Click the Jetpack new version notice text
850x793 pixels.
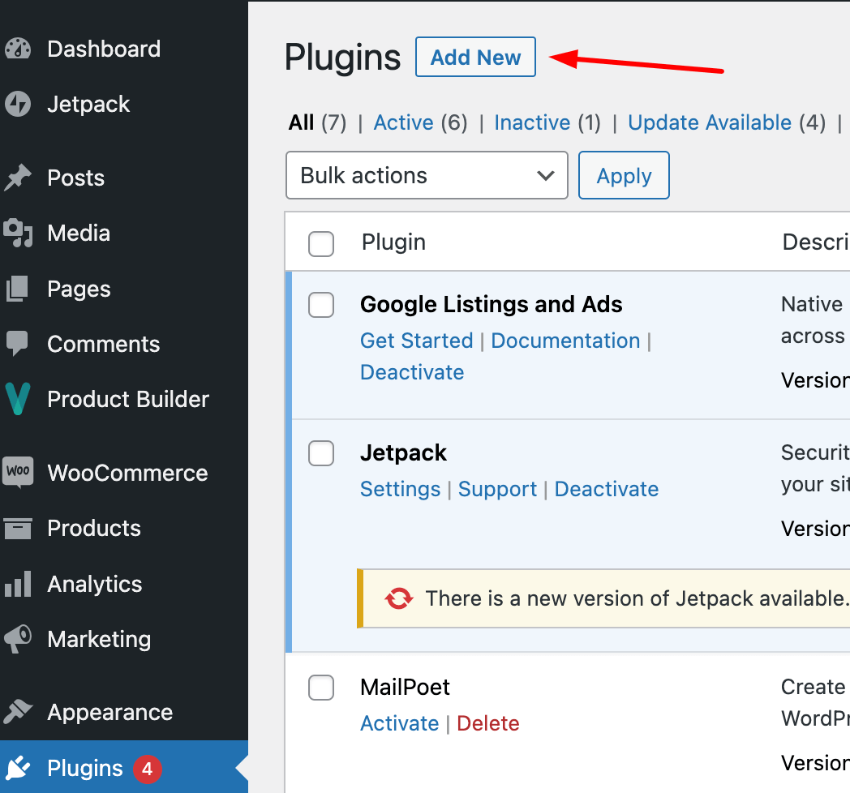click(x=637, y=598)
